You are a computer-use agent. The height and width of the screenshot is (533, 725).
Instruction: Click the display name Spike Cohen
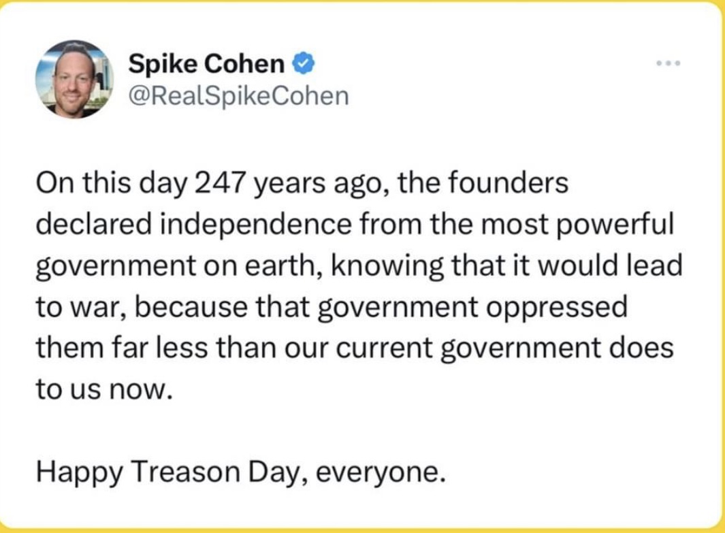[206, 63]
